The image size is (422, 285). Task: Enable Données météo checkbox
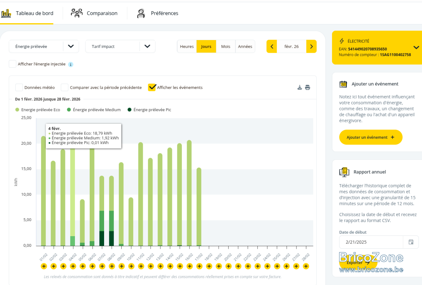coord(19,88)
